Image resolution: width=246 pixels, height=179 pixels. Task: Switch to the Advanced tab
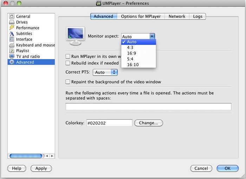(x=104, y=16)
